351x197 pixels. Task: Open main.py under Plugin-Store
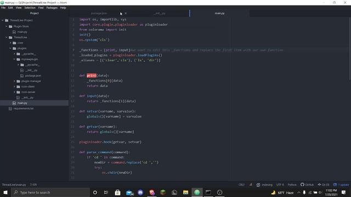point(22,32)
